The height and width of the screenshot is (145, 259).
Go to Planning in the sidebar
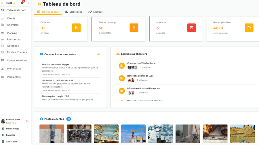point(12,33)
